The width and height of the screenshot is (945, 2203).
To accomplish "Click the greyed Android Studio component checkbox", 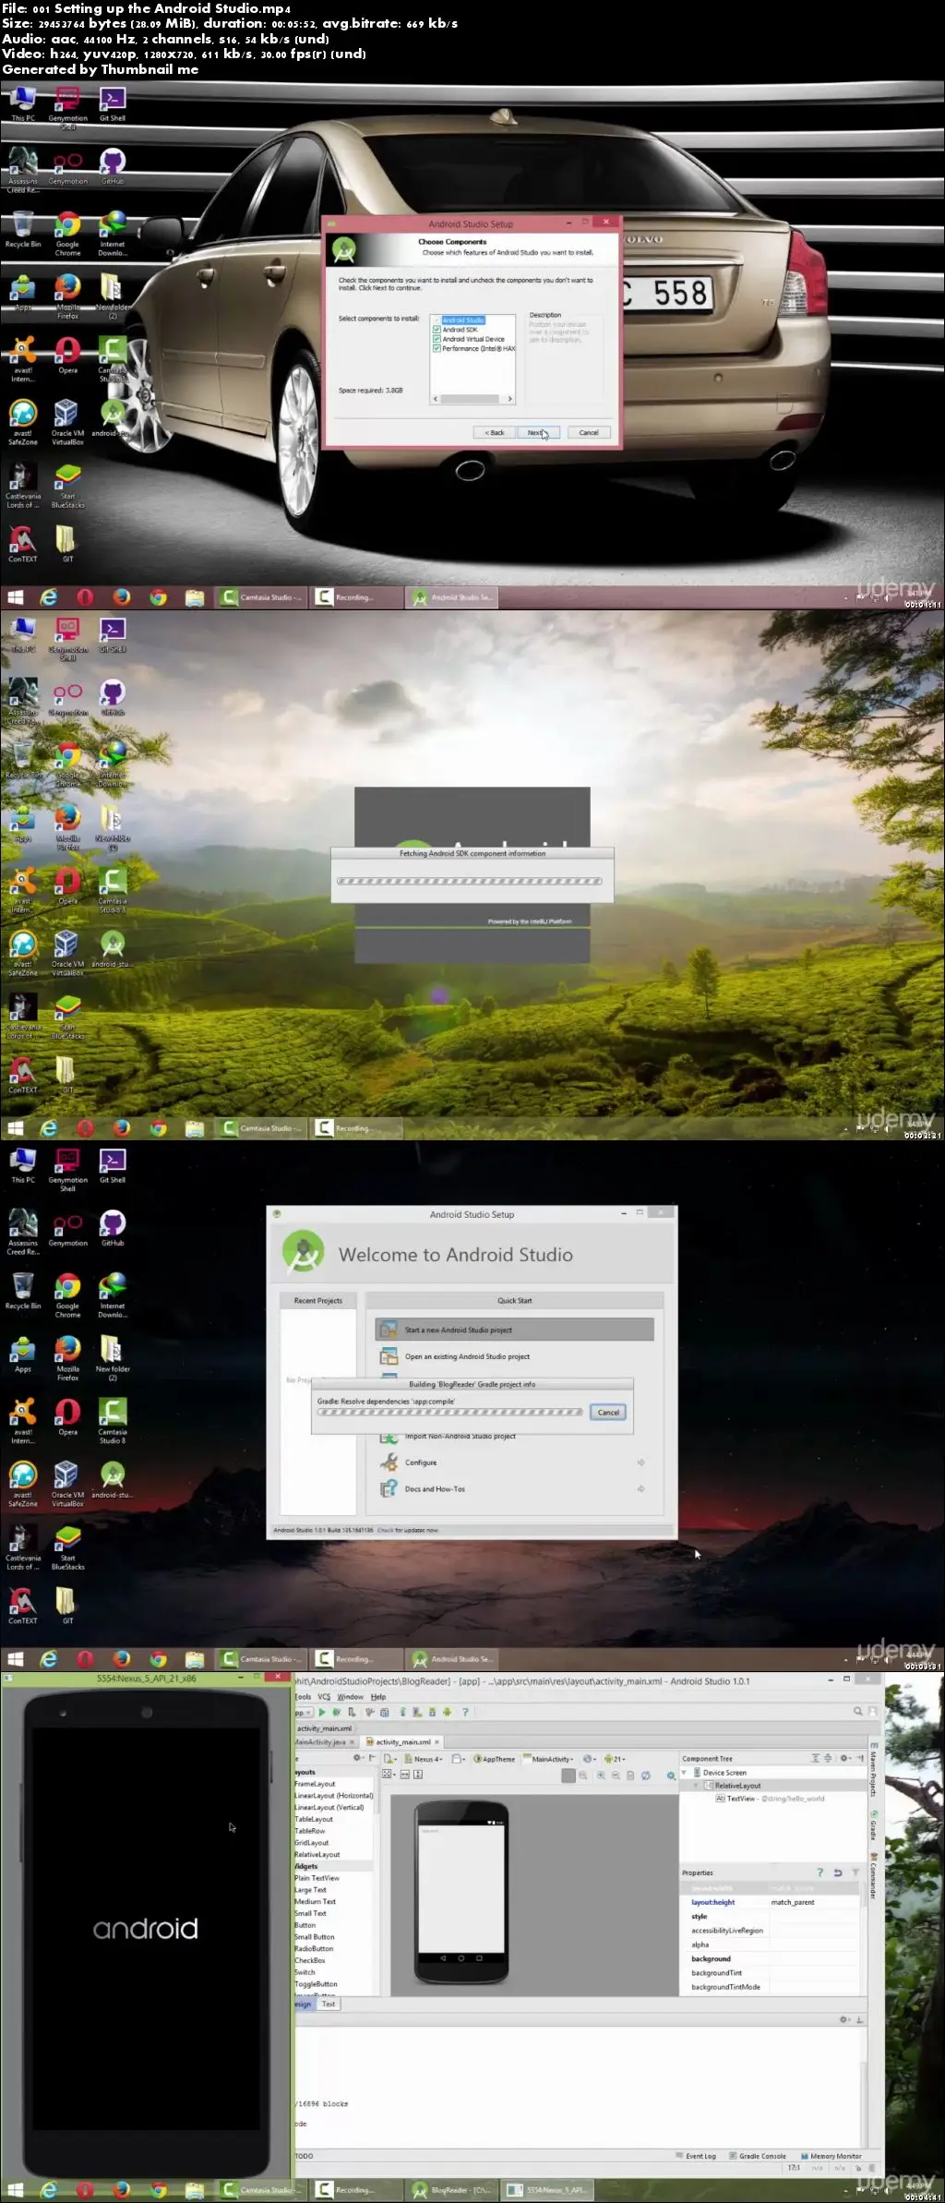I will coord(437,320).
